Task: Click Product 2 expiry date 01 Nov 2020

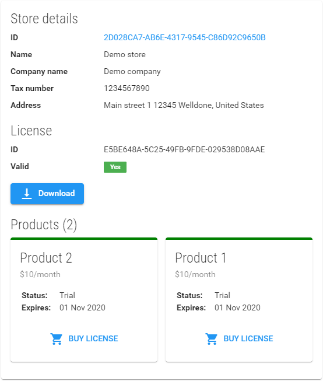Action: tap(82, 307)
